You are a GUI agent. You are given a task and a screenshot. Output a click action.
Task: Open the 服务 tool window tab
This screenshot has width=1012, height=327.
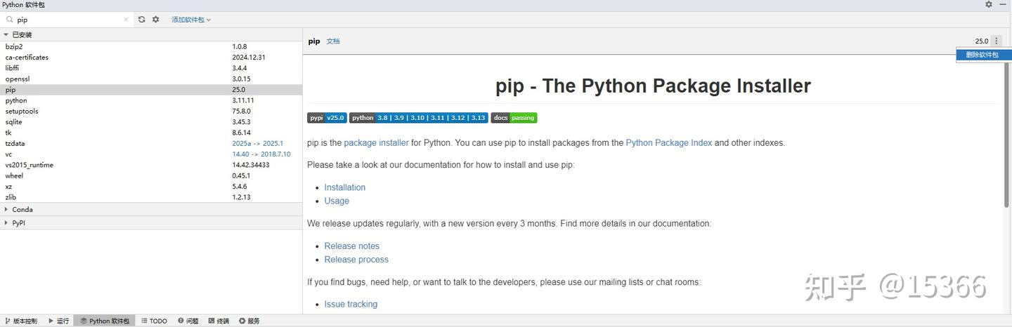click(x=249, y=321)
